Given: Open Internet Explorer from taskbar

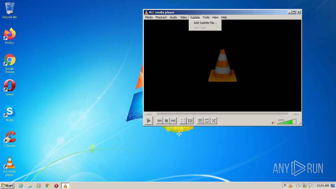Looking at the screenshot, I should 21,186.
